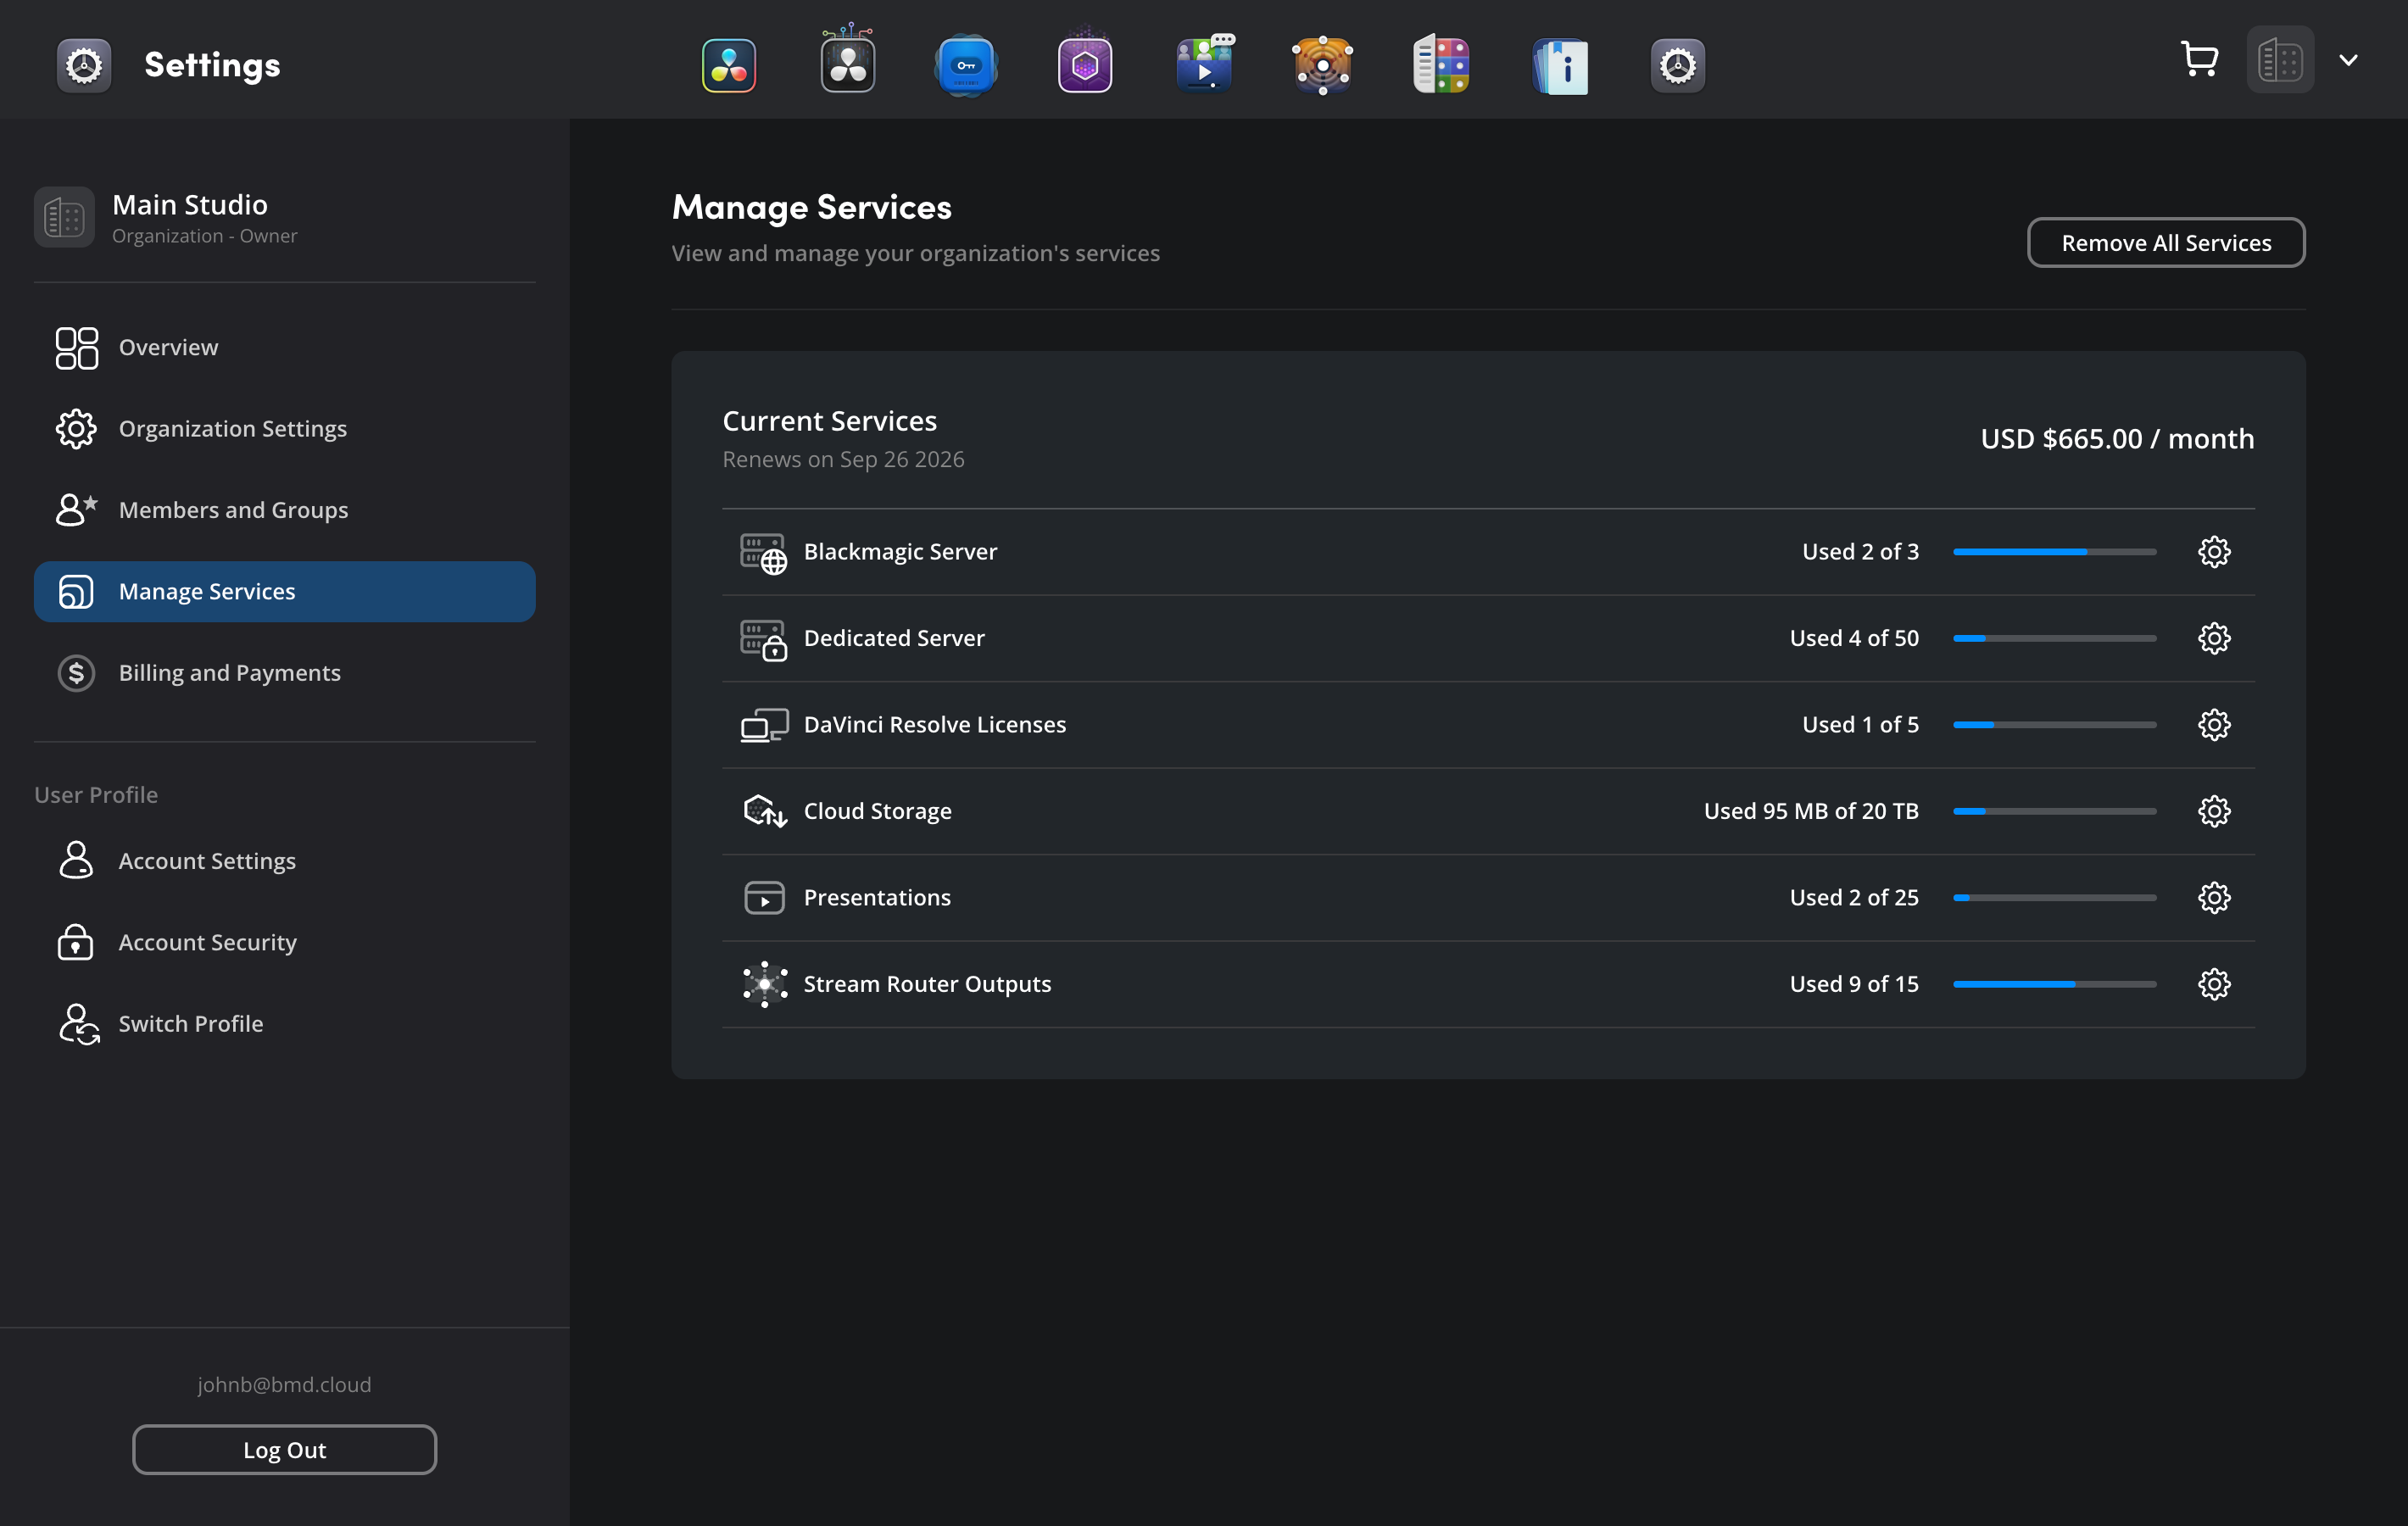Viewport: 2408px width, 1526px height.
Task: Click the Main Studio organization name
Action: coord(190,204)
